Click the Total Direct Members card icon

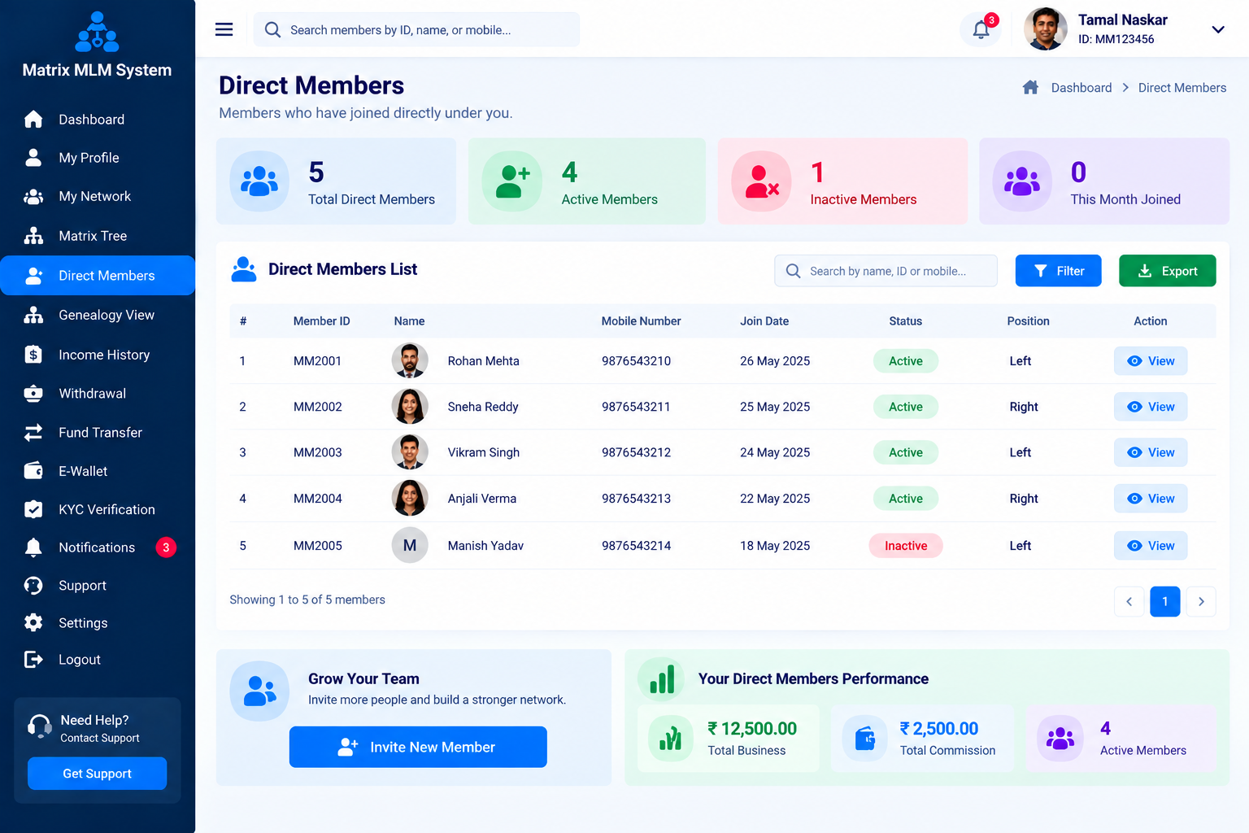[x=259, y=181]
